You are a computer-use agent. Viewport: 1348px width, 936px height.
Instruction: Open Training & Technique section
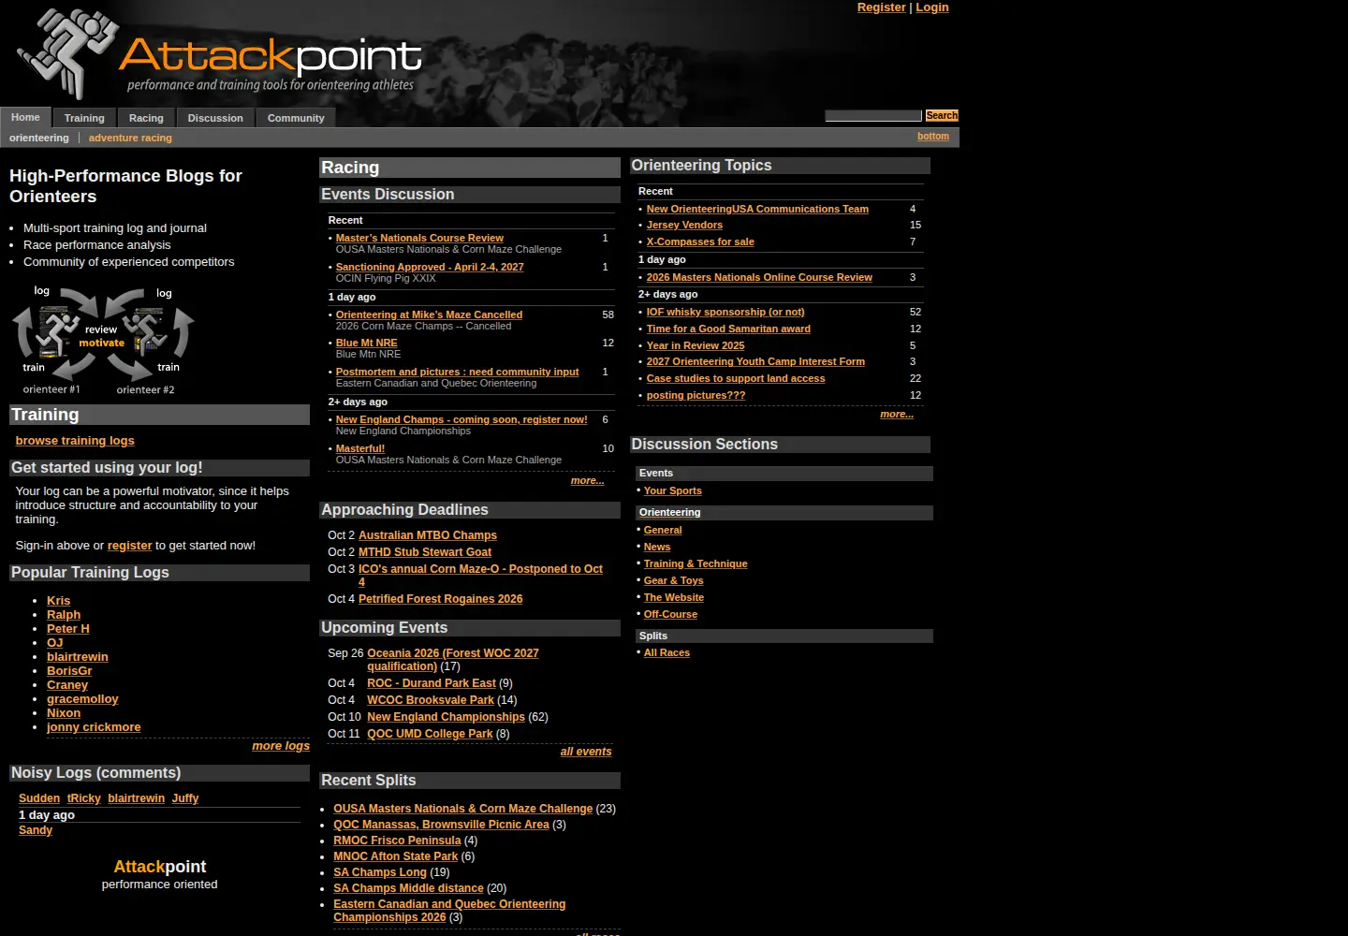pos(696,564)
